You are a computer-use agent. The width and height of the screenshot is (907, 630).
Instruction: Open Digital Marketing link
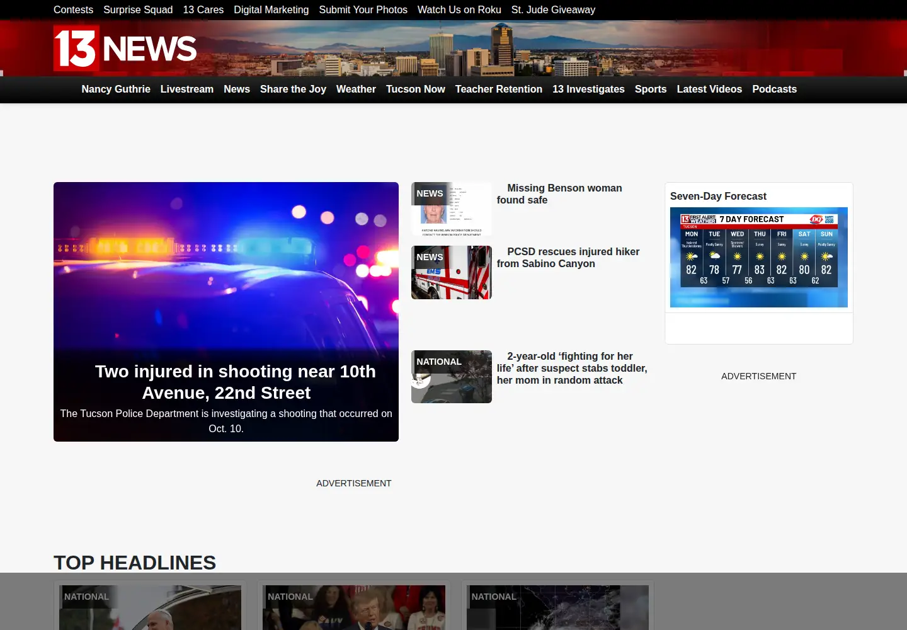click(271, 10)
